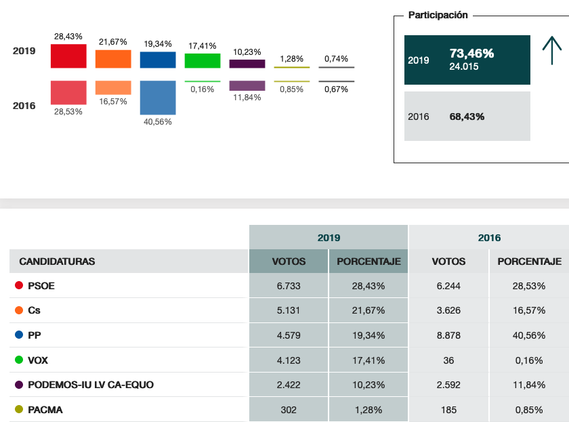Click the 40,56% cell in the PP table row
Image resolution: width=569 pixels, height=422 pixels.
click(x=529, y=335)
